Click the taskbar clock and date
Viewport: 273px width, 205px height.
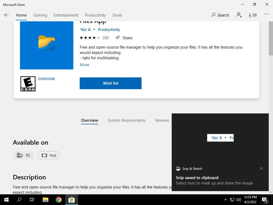coord(250,200)
